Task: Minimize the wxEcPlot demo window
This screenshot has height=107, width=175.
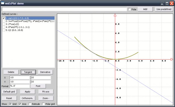Action: point(162,3)
